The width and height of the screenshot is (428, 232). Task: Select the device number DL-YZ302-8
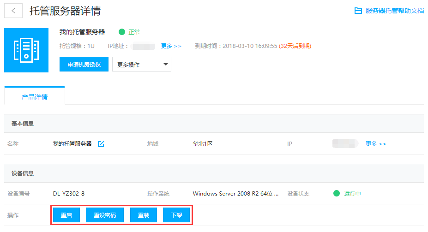pyautogui.click(x=69, y=194)
